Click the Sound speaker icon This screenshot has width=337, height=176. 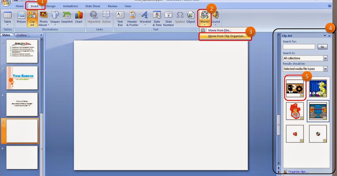(215, 15)
